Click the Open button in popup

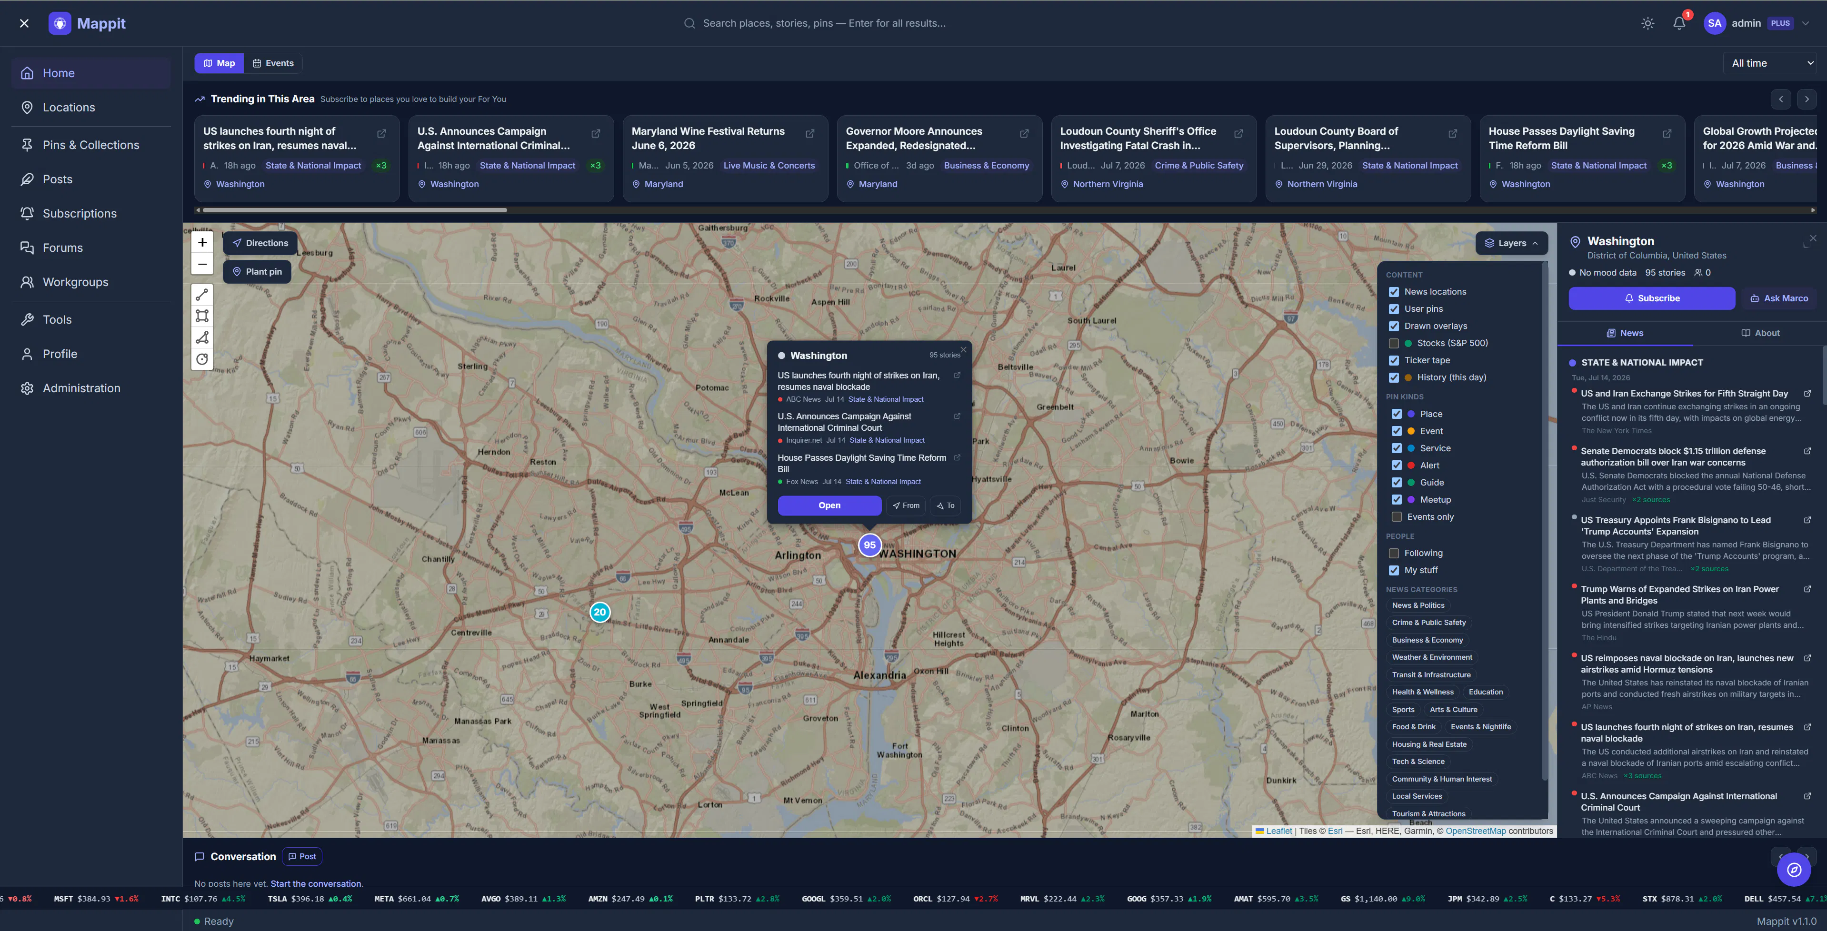(829, 505)
